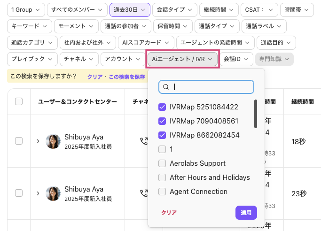Screen dimensions: 321x231
Task: Click the red クリア link in dropdown
Action: (x=169, y=213)
